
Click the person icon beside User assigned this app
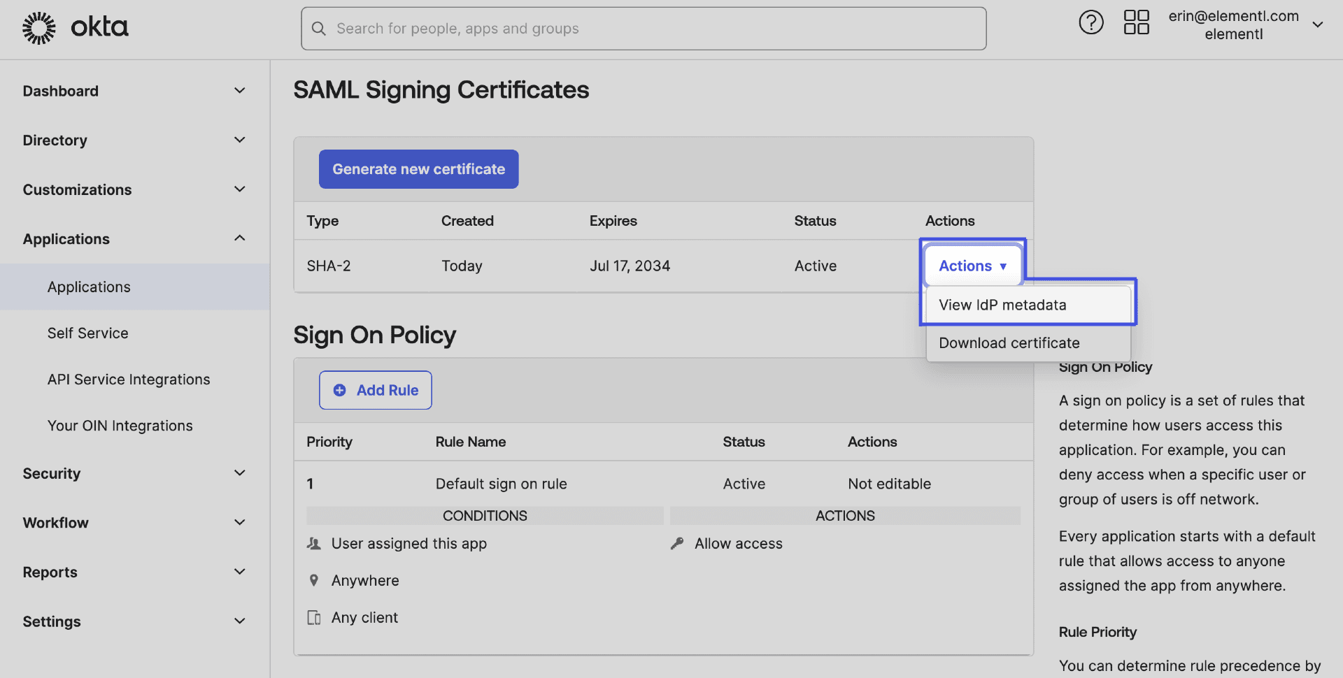point(313,543)
